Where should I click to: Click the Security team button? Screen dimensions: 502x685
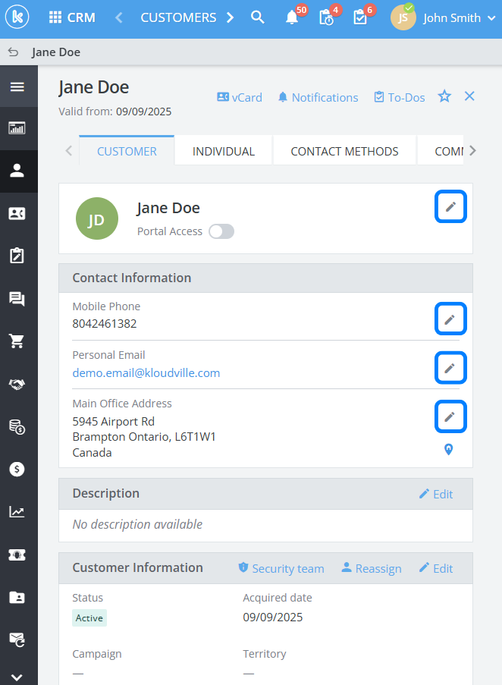[x=281, y=568]
